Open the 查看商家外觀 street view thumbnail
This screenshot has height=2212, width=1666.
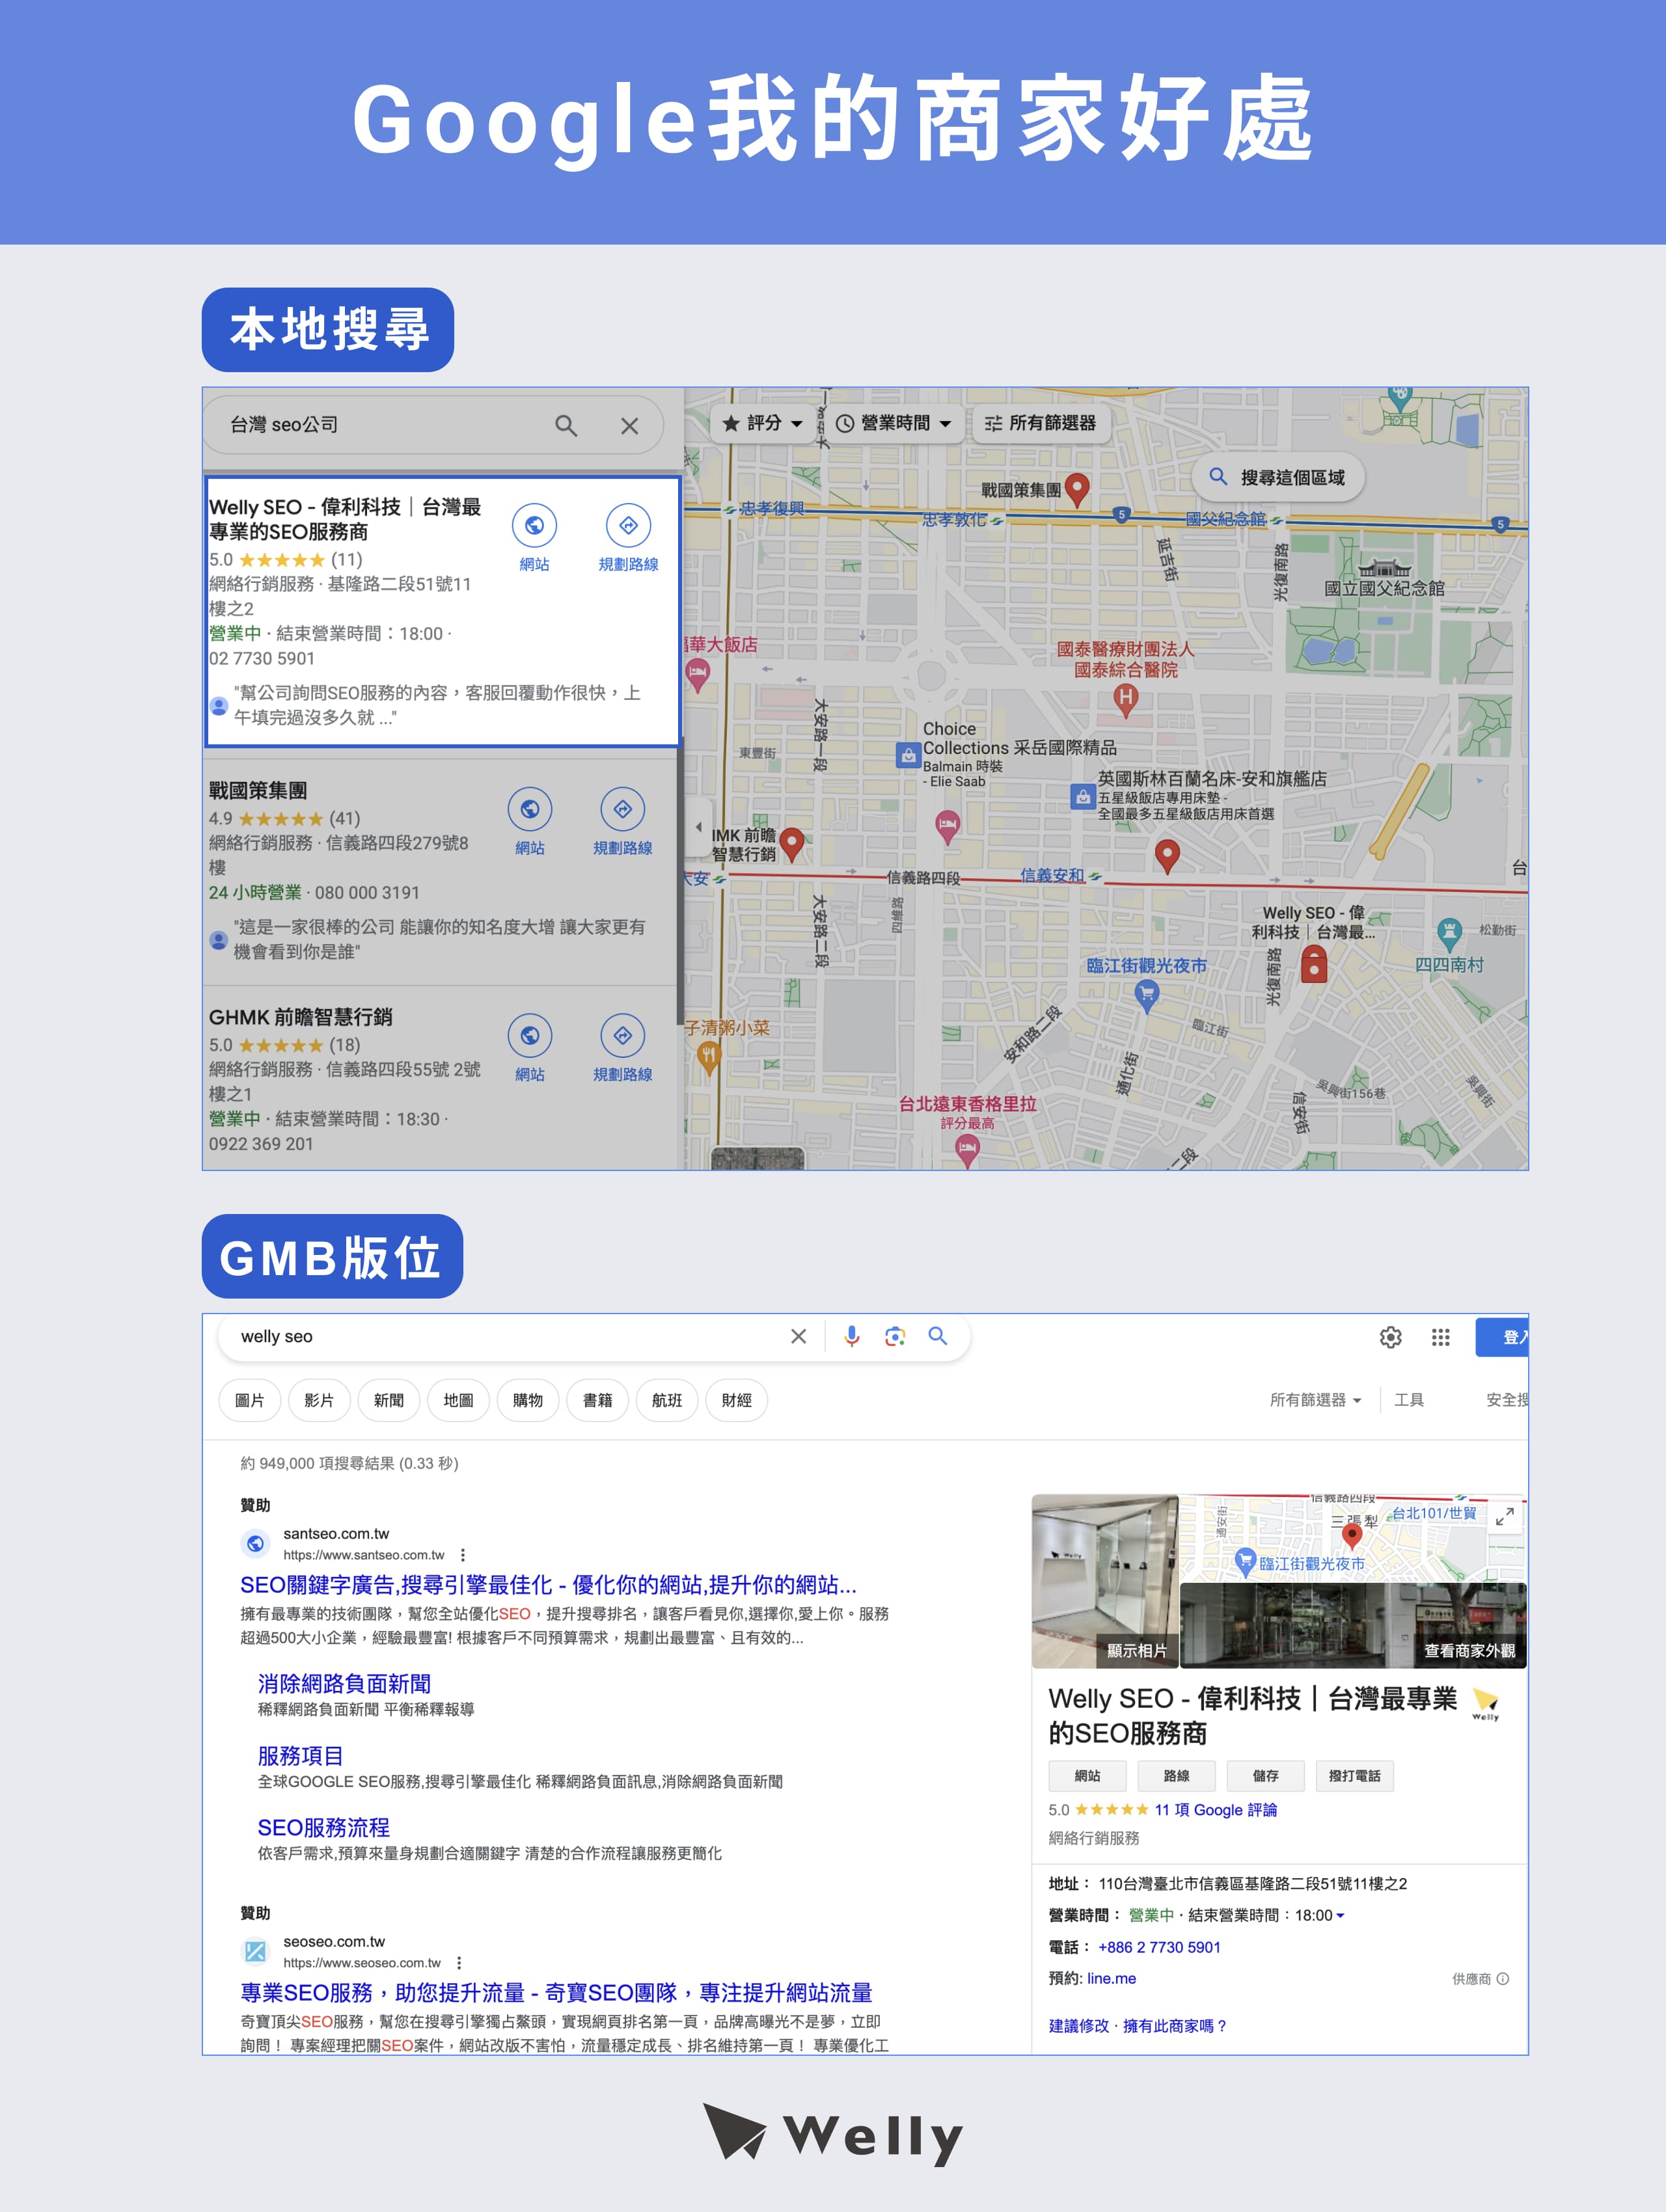(x=1353, y=1625)
